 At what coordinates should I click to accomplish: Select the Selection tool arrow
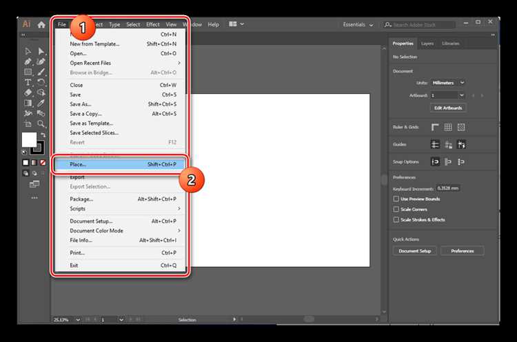pyautogui.click(x=28, y=51)
